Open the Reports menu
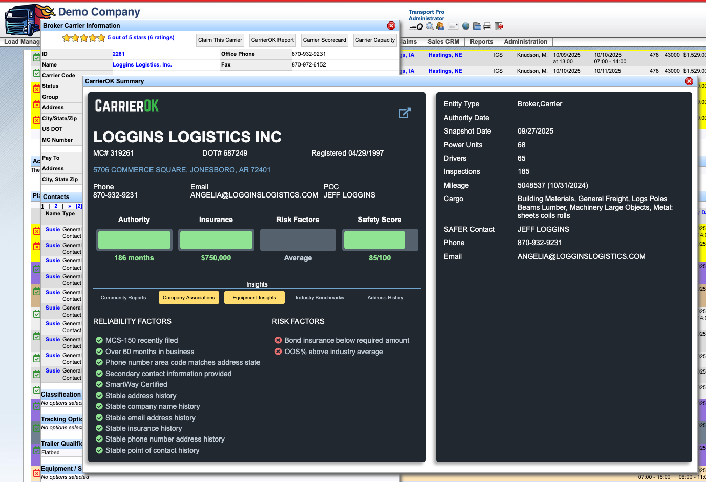Screen dimensions: 706x482 [482, 42]
